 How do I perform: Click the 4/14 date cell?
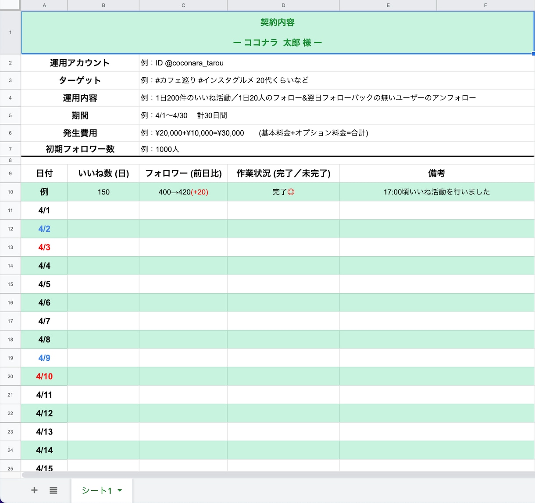(44, 450)
